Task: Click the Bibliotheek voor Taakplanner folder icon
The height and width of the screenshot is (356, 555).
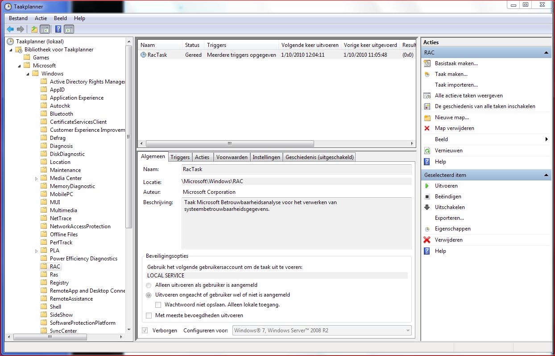Action: [x=19, y=50]
